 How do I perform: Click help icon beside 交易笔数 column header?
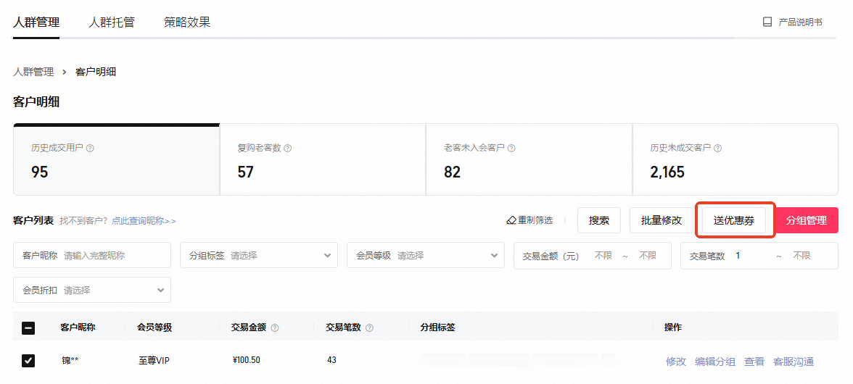[369, 327]
